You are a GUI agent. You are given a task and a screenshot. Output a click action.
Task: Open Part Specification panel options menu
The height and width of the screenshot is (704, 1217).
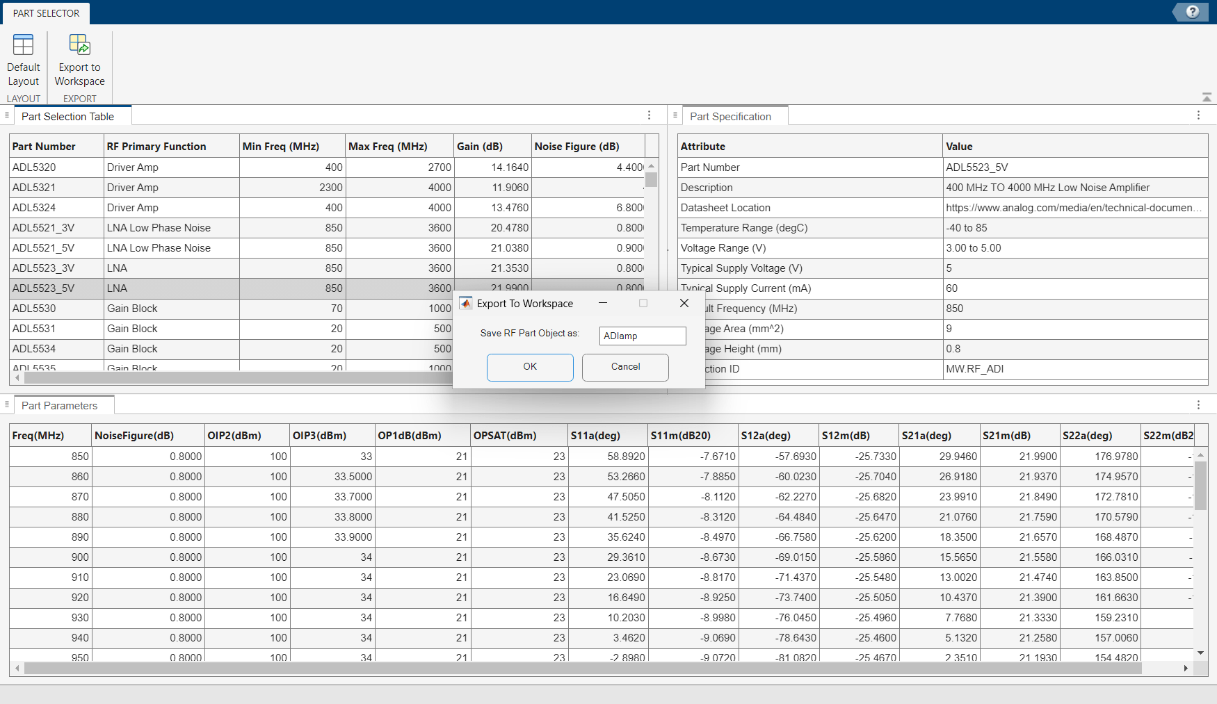[1198, 115]
